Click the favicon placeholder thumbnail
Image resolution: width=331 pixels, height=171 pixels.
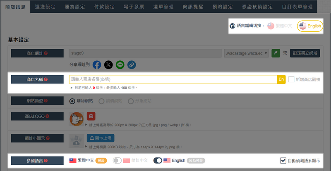pyautogui.click(x=77, y=141)
